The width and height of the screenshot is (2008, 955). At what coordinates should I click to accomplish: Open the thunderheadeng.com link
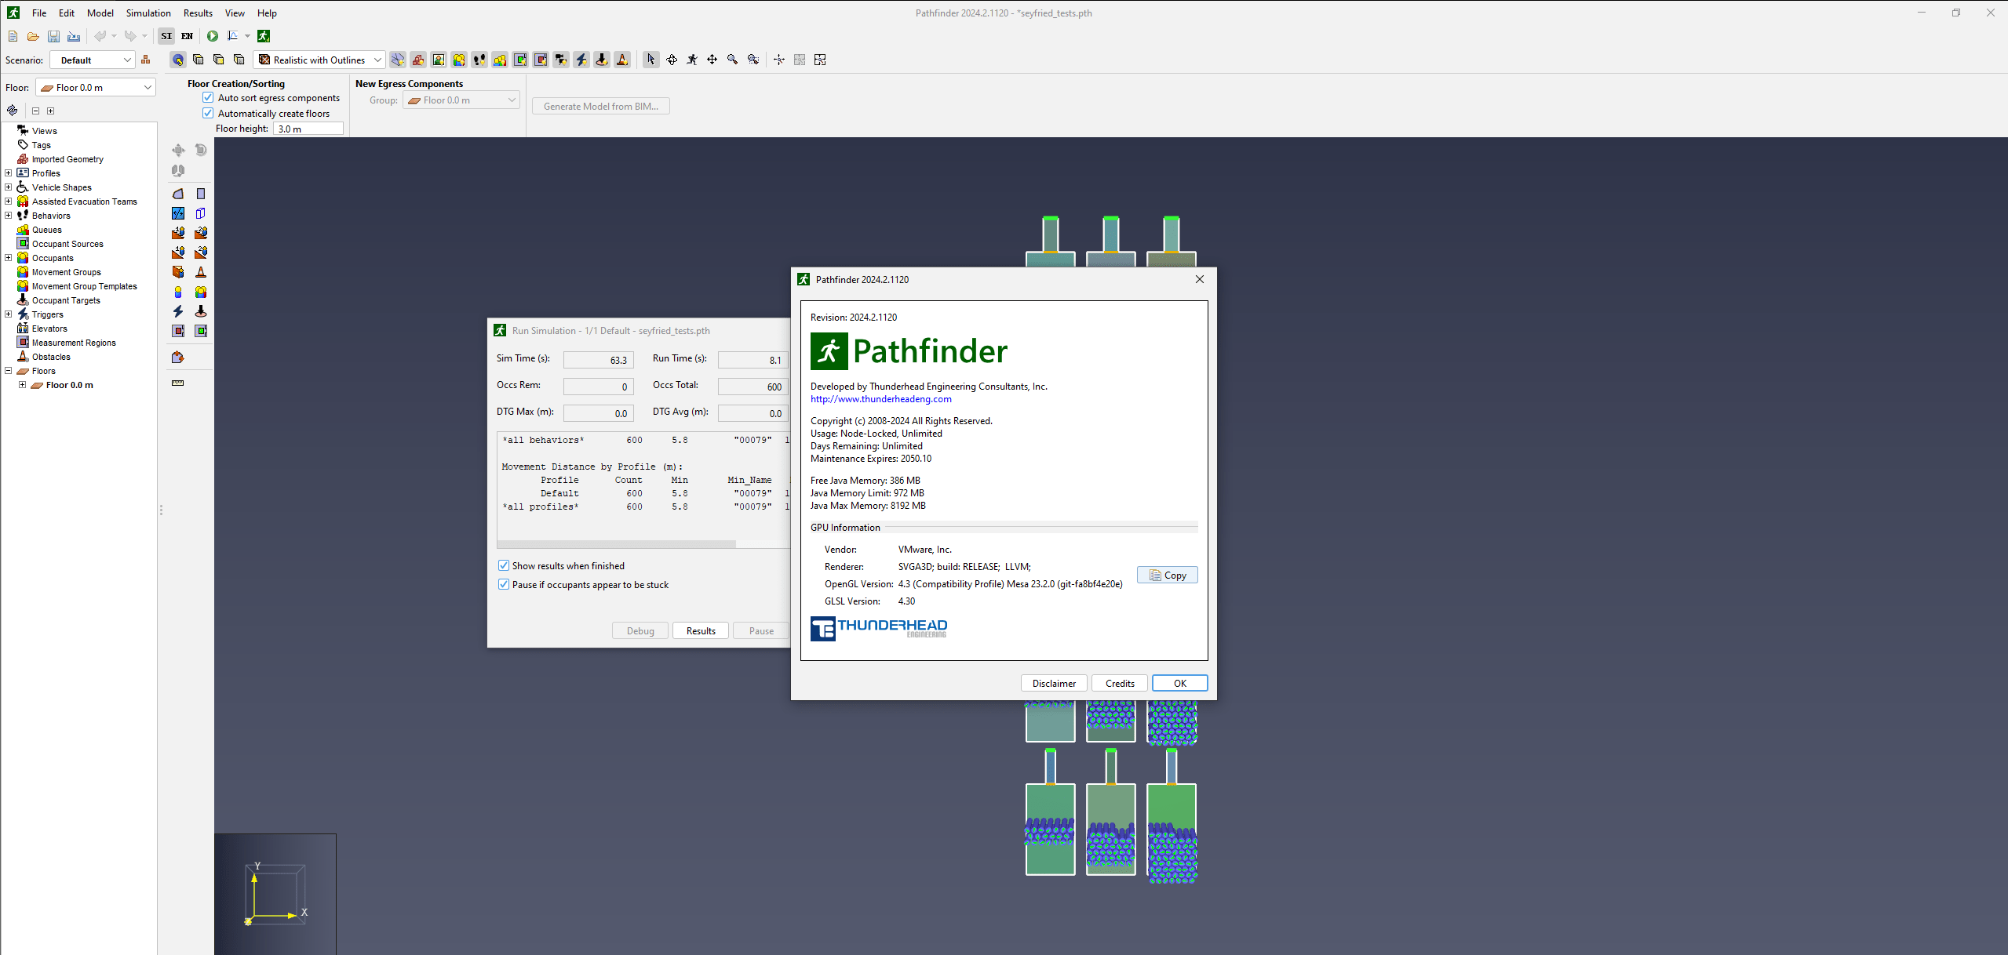(880, 399)
